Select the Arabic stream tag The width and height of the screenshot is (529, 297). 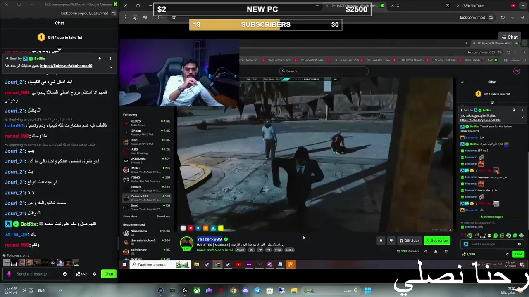(240, 250)
